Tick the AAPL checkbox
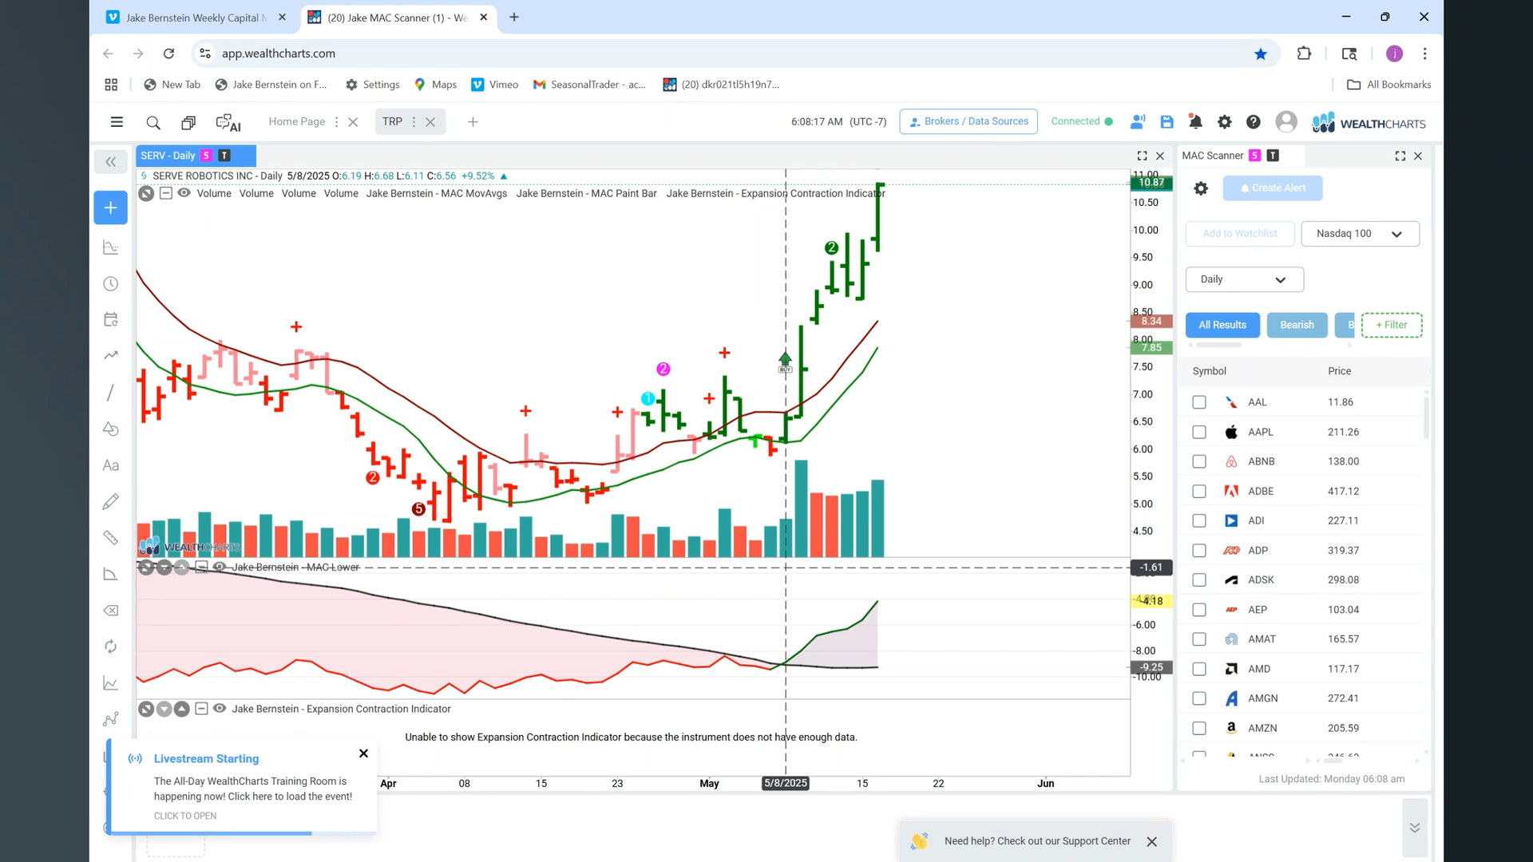The image size is (1533, 862). pyautogui.click(x=1199, y=432)
